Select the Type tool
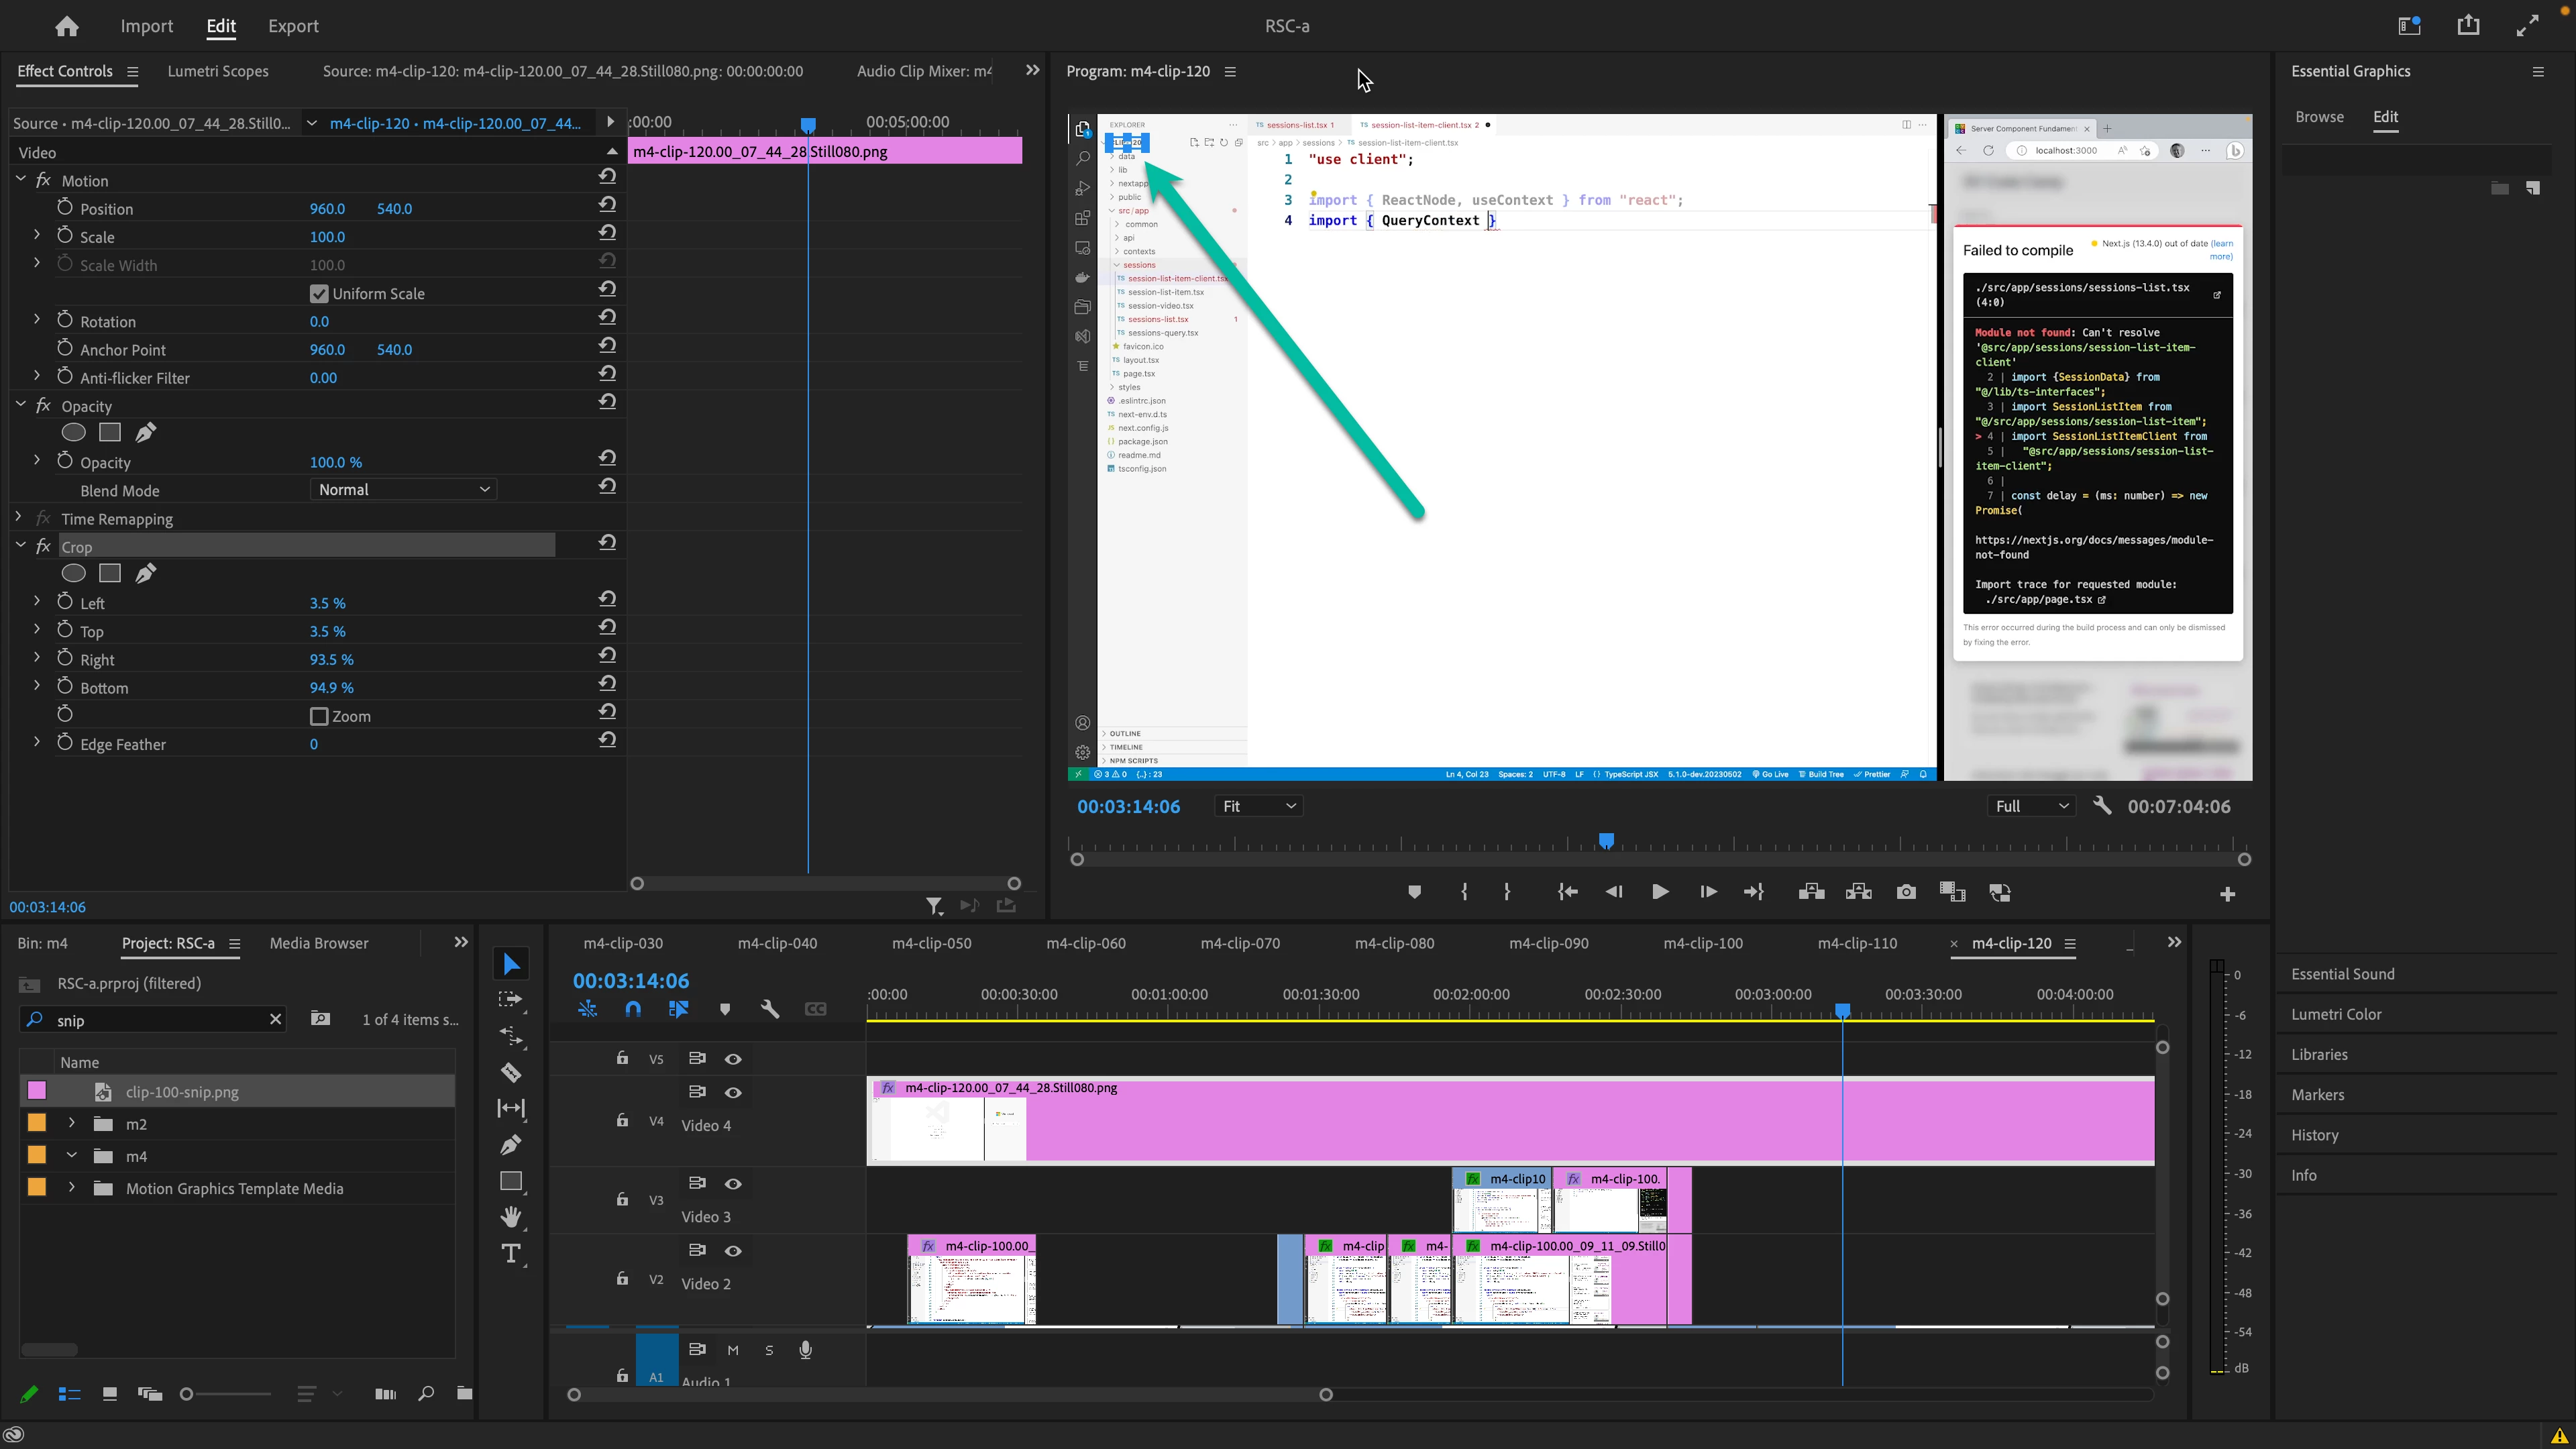 [511, 1254]
